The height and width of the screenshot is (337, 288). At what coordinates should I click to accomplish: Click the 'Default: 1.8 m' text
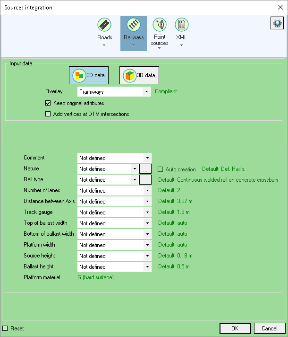coord(174,212)
